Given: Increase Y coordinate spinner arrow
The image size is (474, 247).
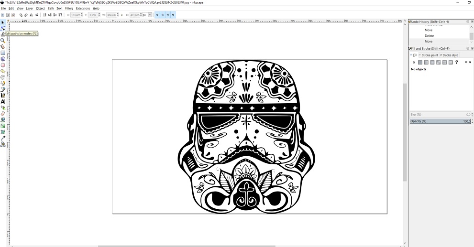Looking at the screenshot, I should click(x=99, y=14).
